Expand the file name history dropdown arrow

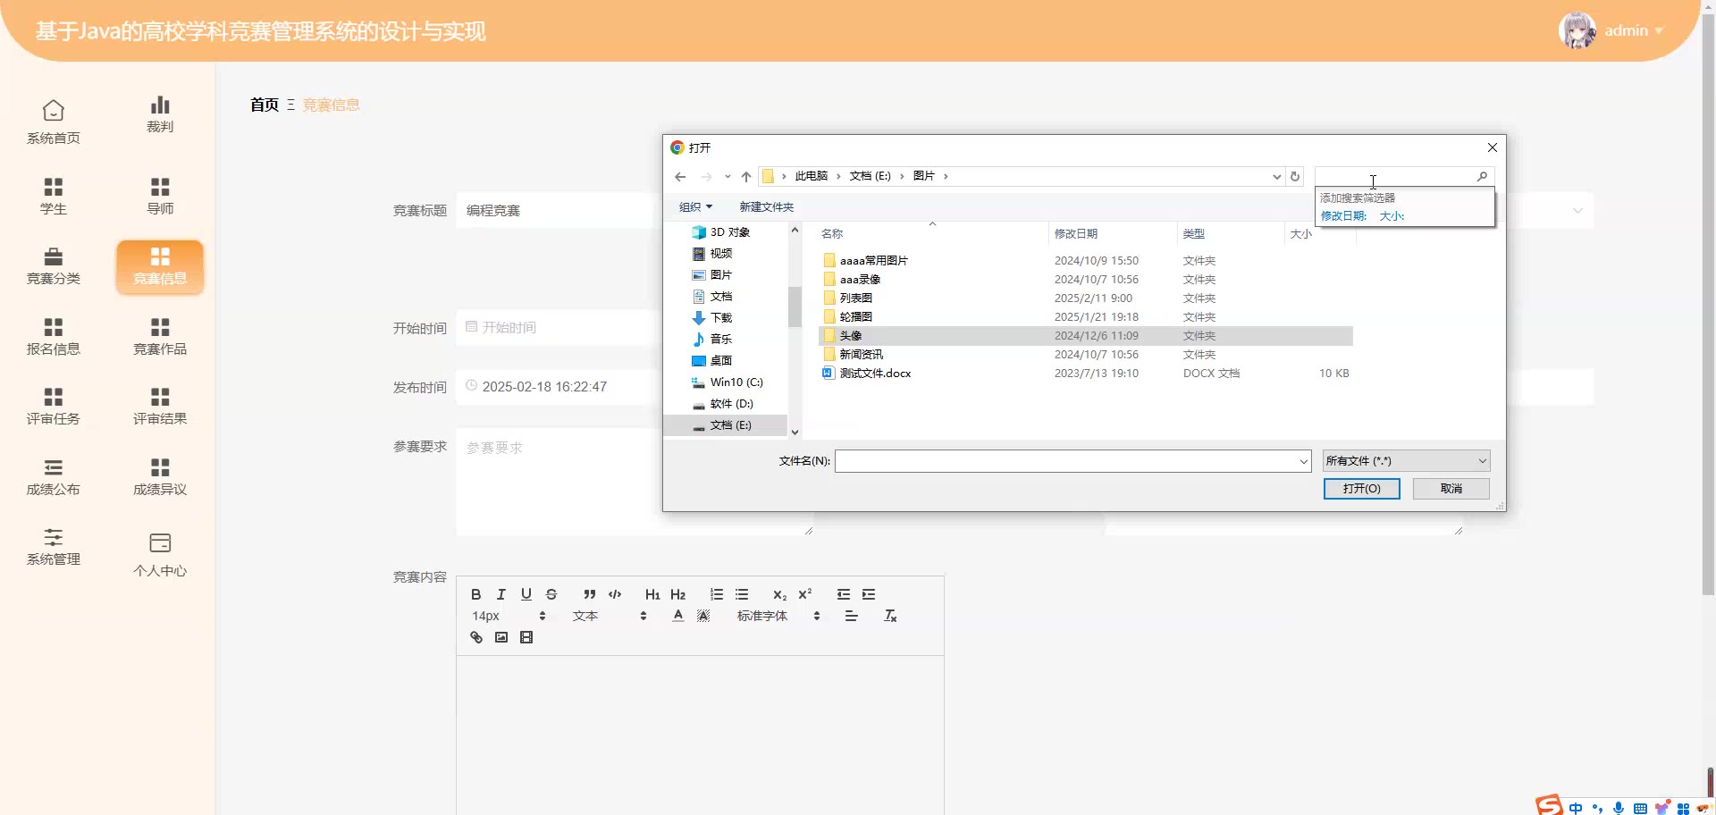tap(1303, 461)
